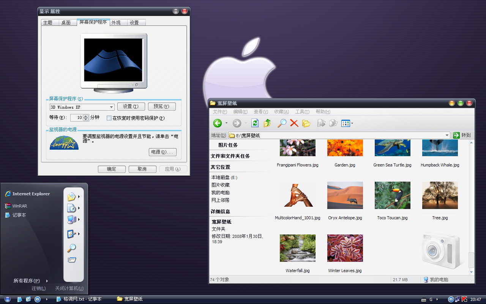The height and width of the screenshot is (304, 486).
Task: Click 关闭计算机(U) in start menu
Action: pyautogui.click(x=69, y=288)
